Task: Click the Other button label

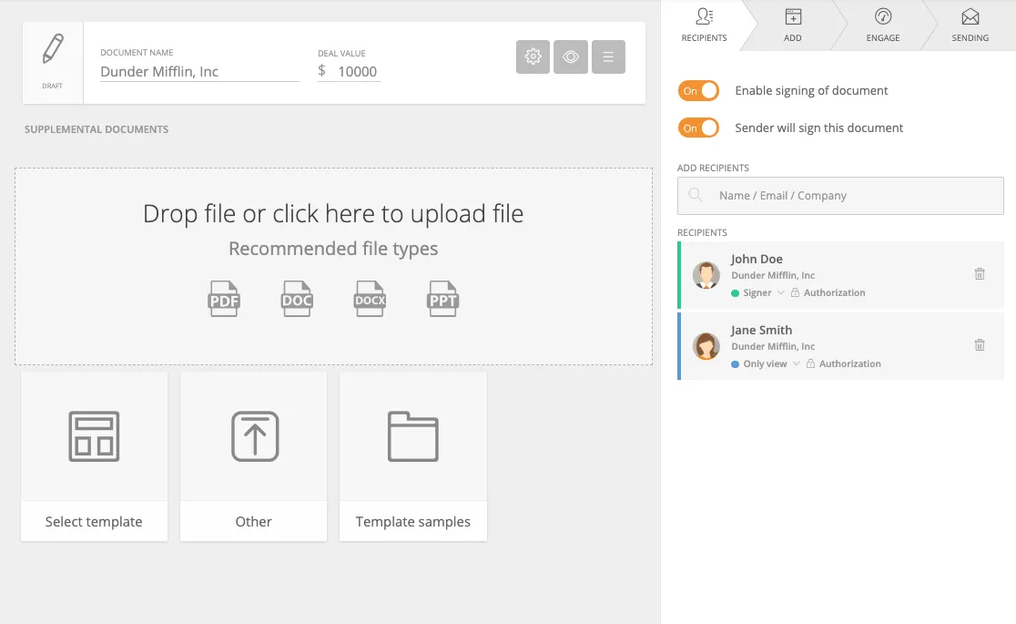Action: click(253, 521)
